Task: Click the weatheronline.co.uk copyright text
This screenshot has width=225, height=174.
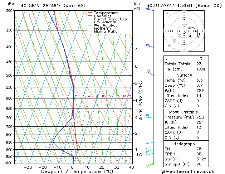Action: click(187, 171)
